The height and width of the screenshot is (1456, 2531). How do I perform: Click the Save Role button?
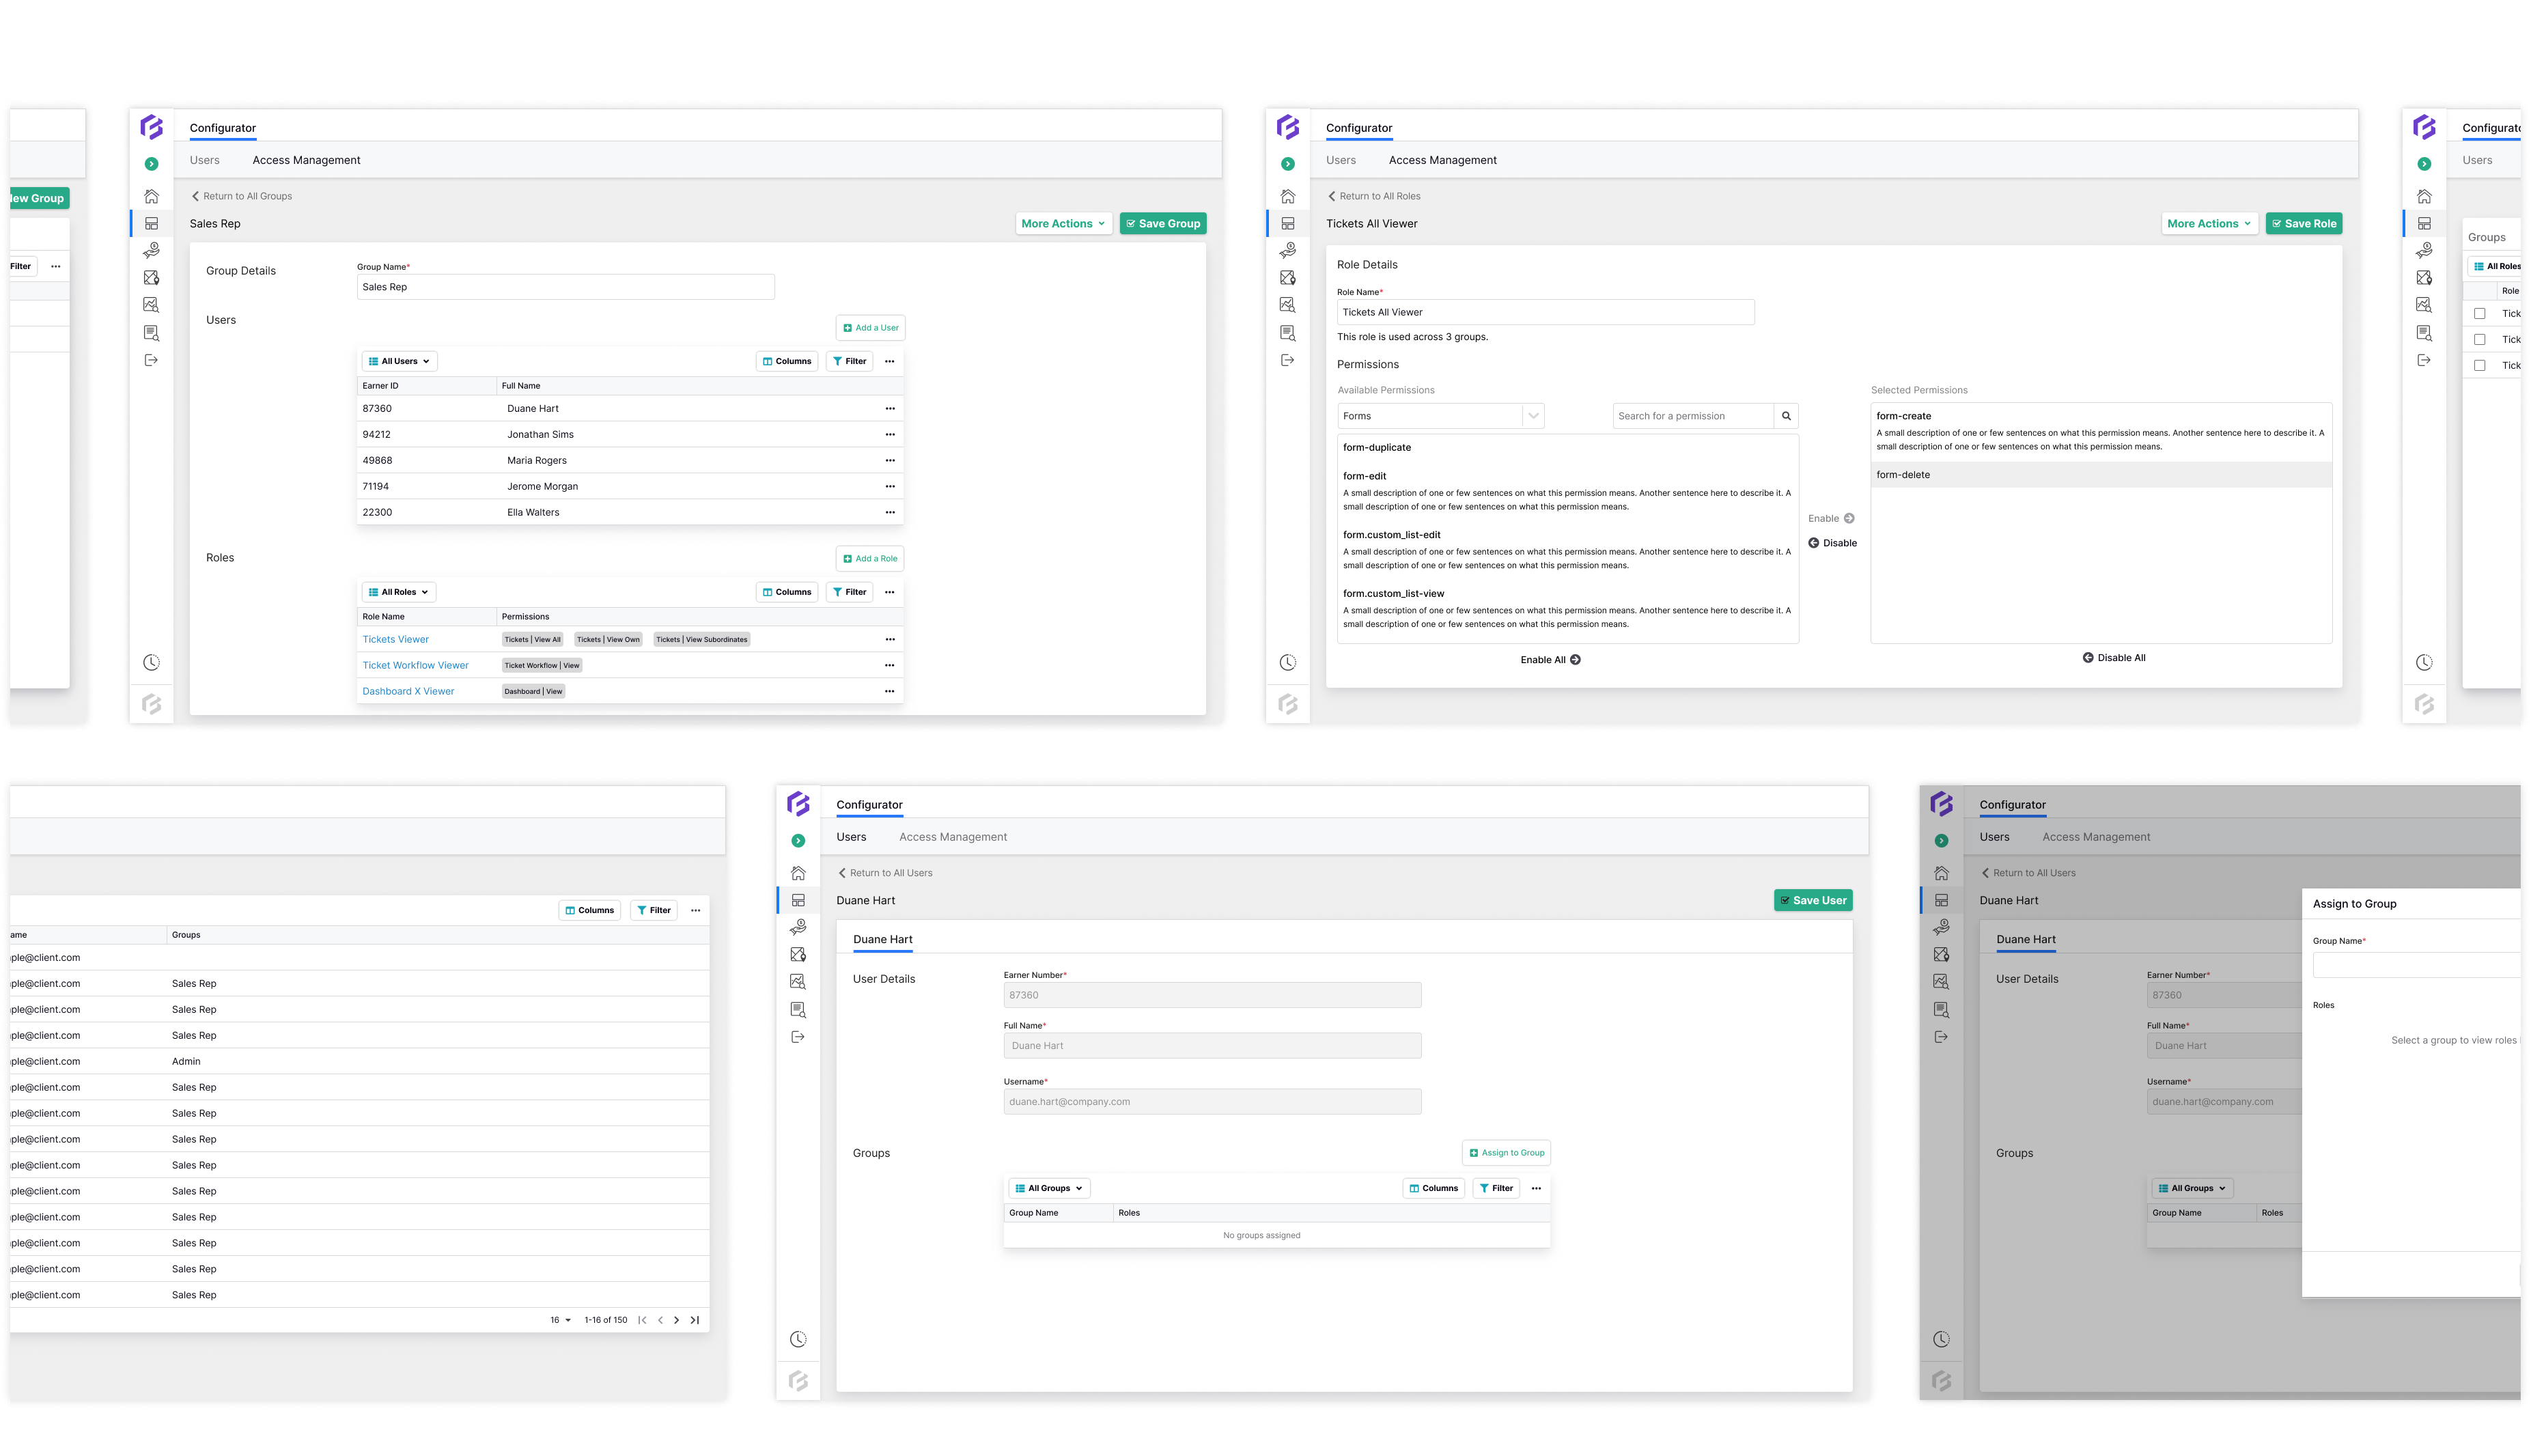coord(2303,223)
